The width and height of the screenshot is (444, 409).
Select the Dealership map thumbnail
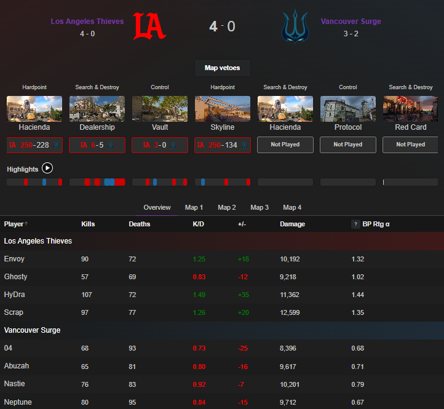pos(97,109)
